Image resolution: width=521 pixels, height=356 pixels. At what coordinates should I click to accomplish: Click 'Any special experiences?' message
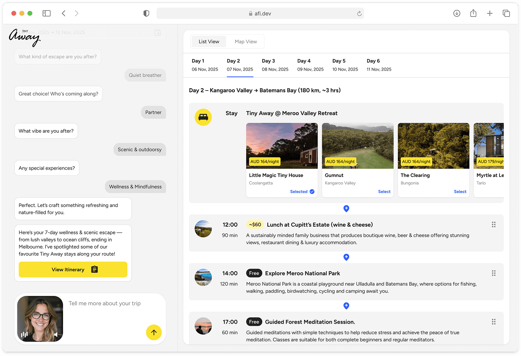coord(47,168)
